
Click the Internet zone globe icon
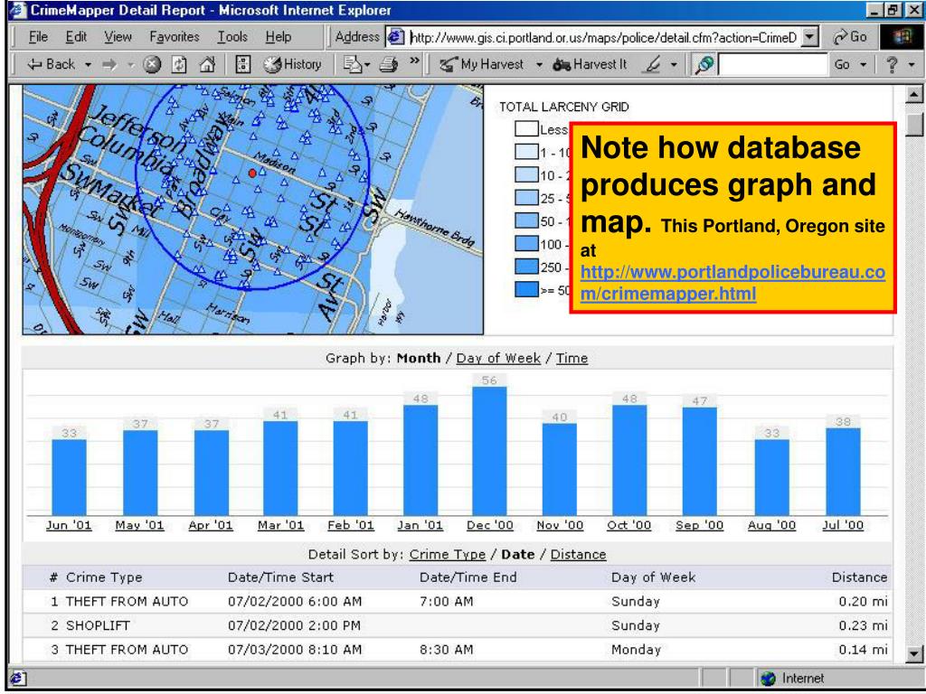tap(768, 679)
